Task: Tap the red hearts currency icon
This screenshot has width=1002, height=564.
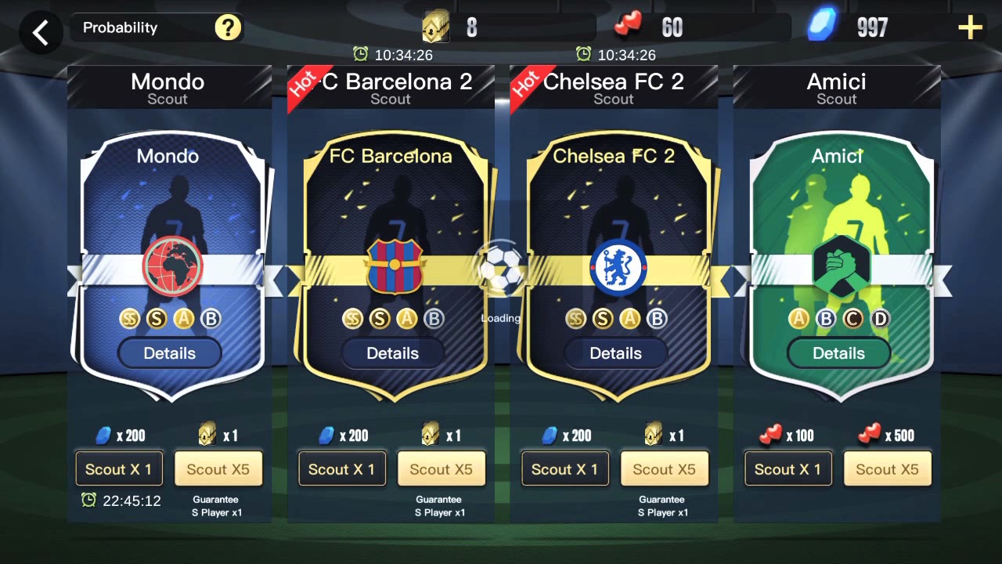Action: 628,27
